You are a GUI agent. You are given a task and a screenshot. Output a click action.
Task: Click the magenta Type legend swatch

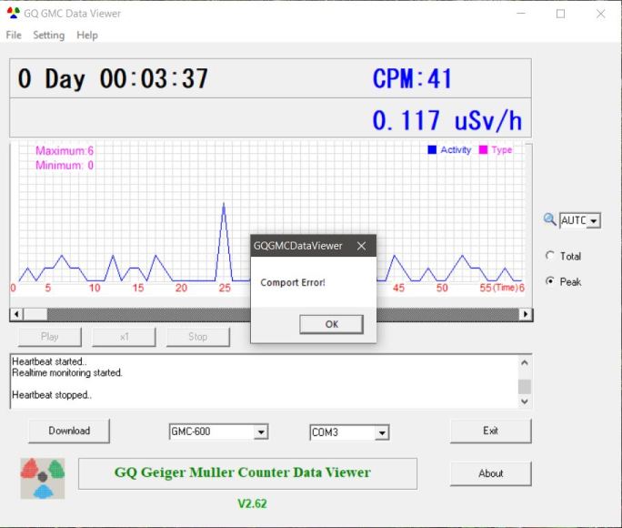click(483, 149)
